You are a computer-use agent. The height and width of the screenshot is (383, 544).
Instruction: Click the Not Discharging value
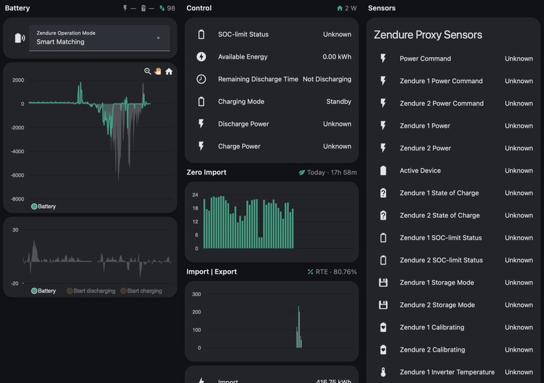click(x=327, y=79)
